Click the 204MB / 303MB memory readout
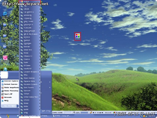The image size is (157, 118). click(x=57, y=113)
